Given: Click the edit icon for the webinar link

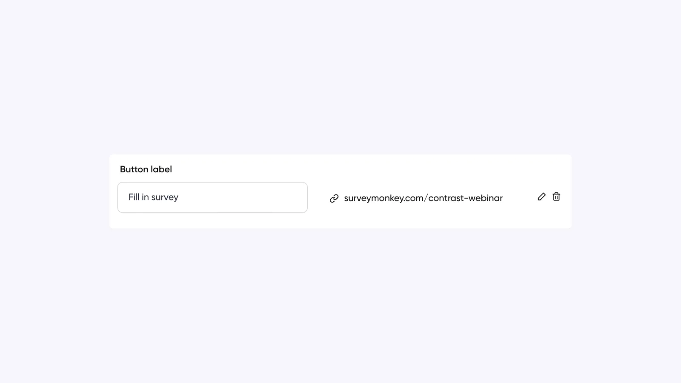Looking at the screenshot, I should (541, 197).
